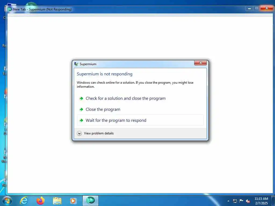Minimize the Supermium browser window
The height and width of the screenshot is (206, 275).
pyautogui.click(x=249, y=8)
